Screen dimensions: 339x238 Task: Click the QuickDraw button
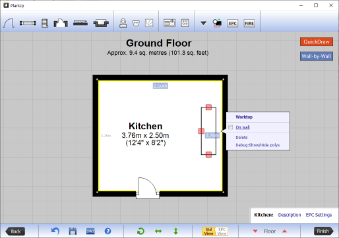click(317, 42)
